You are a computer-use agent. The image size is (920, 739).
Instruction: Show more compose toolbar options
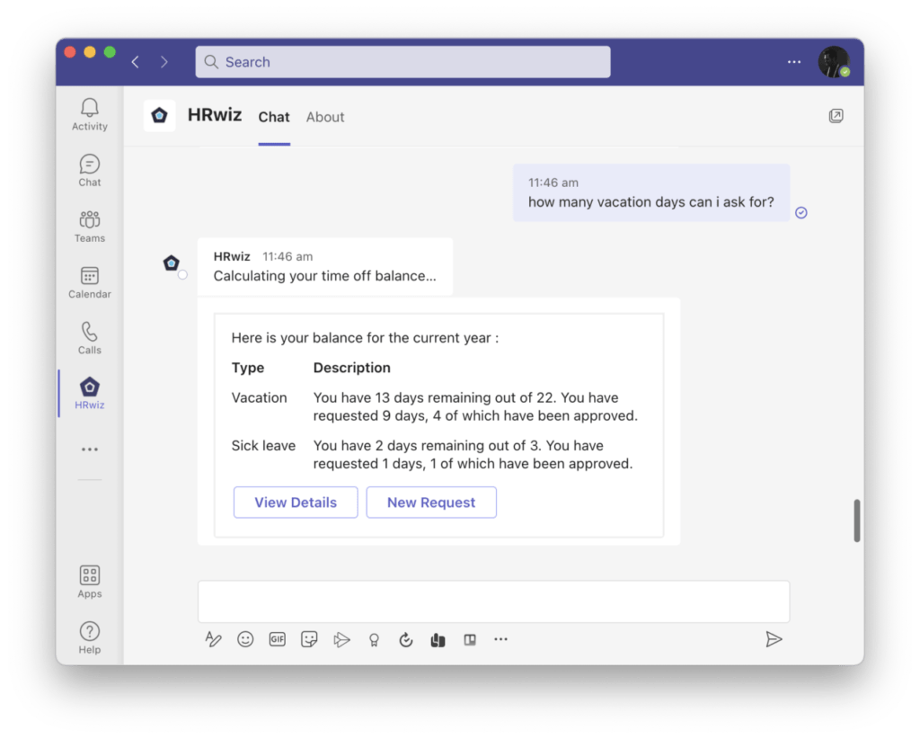point(501,639)
